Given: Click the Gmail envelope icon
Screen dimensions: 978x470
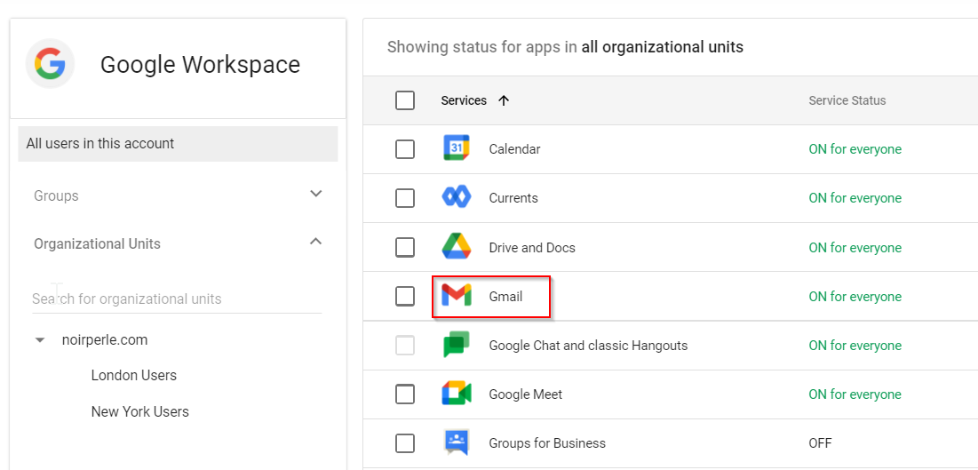Looking at the screenshot, I should click(x=456, y=297).
